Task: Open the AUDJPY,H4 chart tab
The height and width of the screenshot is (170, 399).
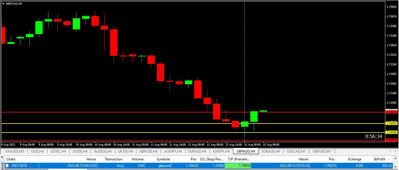Action: (x=173, y=151)
